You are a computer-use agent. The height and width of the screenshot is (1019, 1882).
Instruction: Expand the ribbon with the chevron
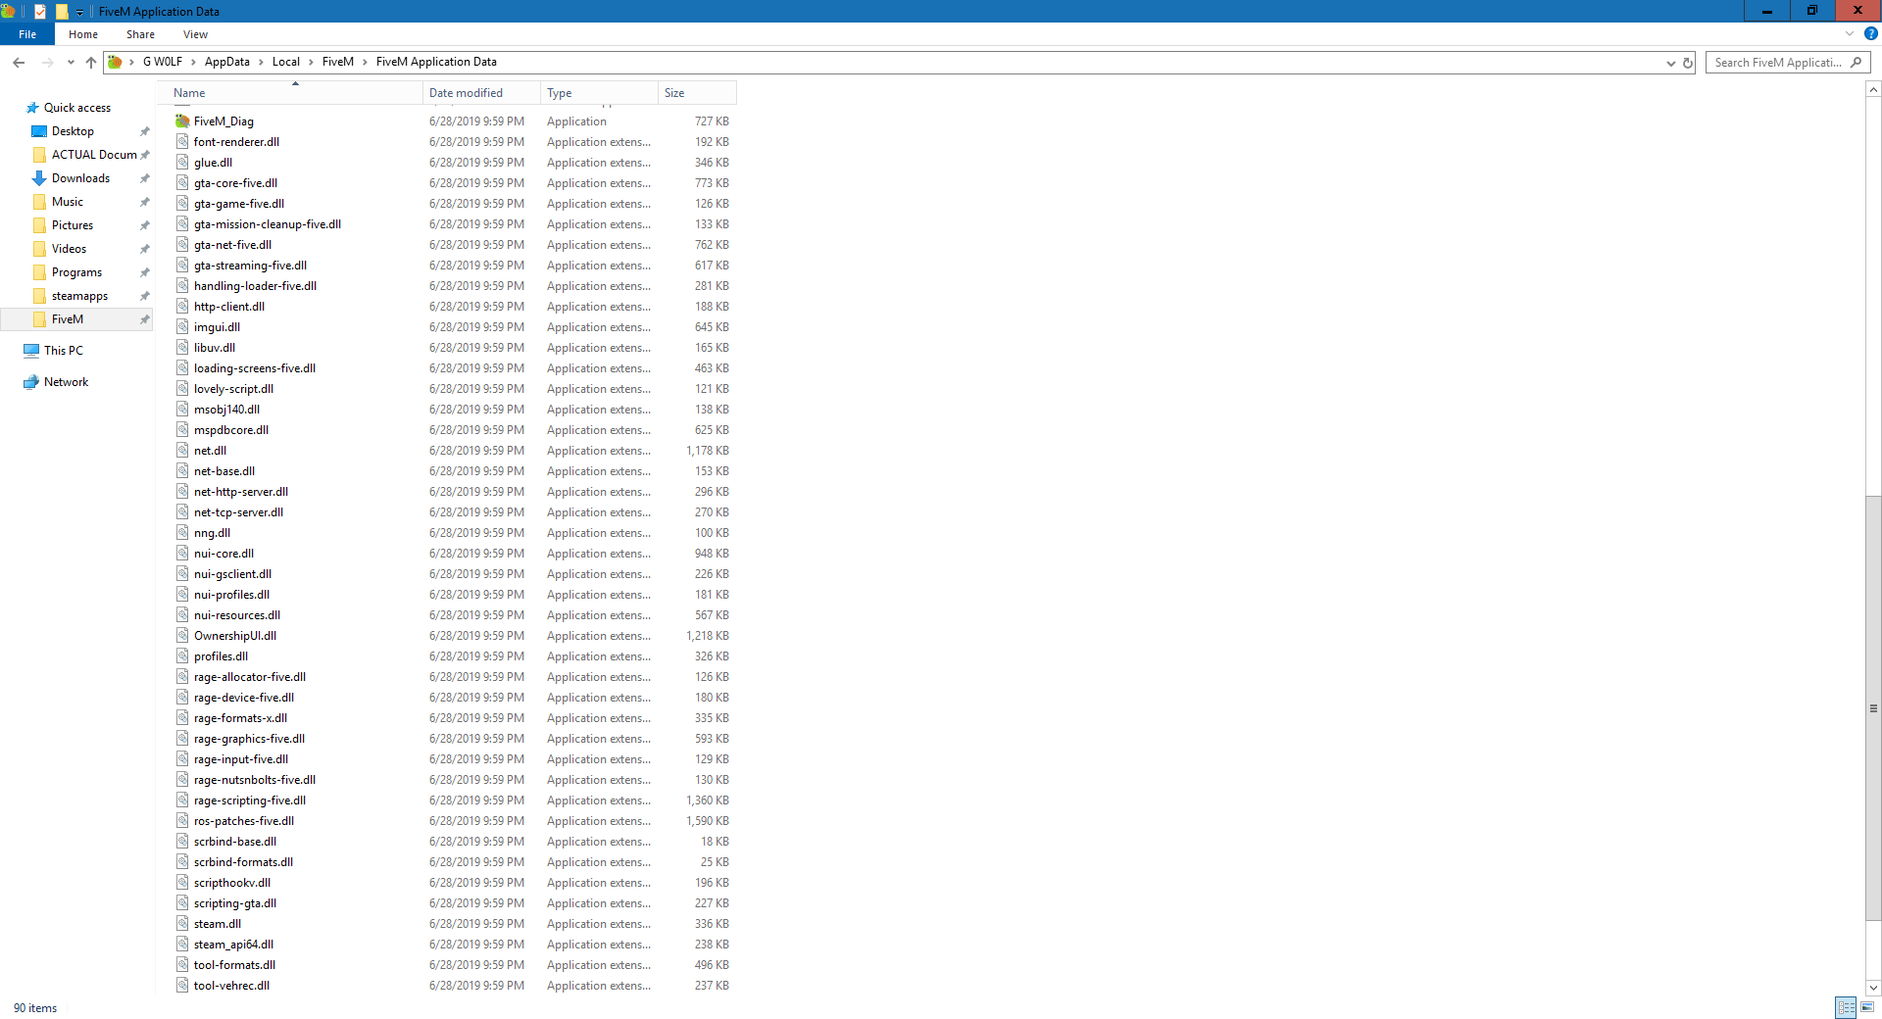click(x=1850, y=33)
